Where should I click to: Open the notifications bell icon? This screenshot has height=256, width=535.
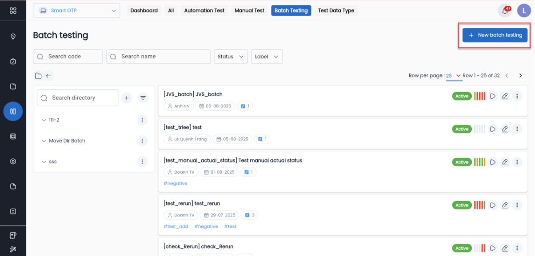[504, 11]
